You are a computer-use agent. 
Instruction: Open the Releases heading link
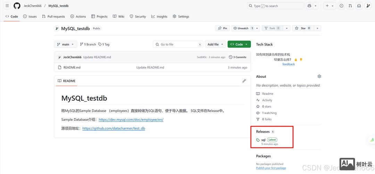pos(266,132)
